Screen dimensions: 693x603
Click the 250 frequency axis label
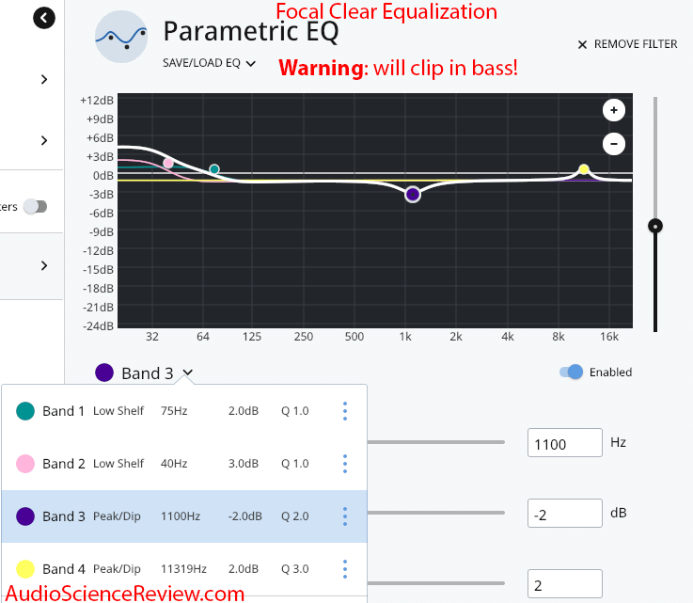click(304, 337)
